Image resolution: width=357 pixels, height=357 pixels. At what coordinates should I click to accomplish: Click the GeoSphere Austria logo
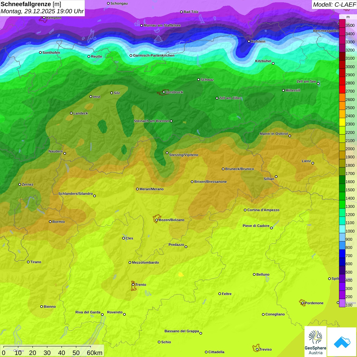coord(315,341)
